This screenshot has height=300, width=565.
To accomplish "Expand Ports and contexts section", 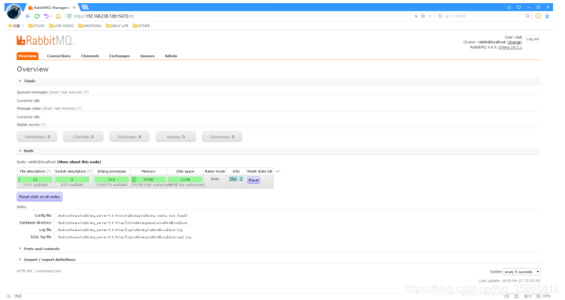I will (x=39, y=249).
